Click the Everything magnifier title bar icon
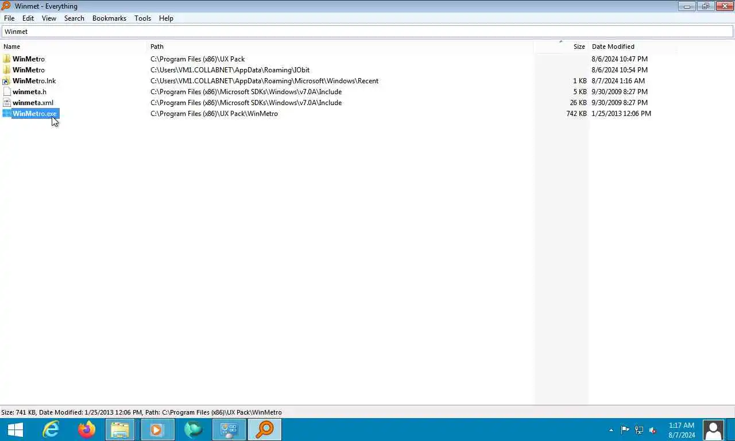Viewport: 735px width, 441px height. click(x=6, y=6)
